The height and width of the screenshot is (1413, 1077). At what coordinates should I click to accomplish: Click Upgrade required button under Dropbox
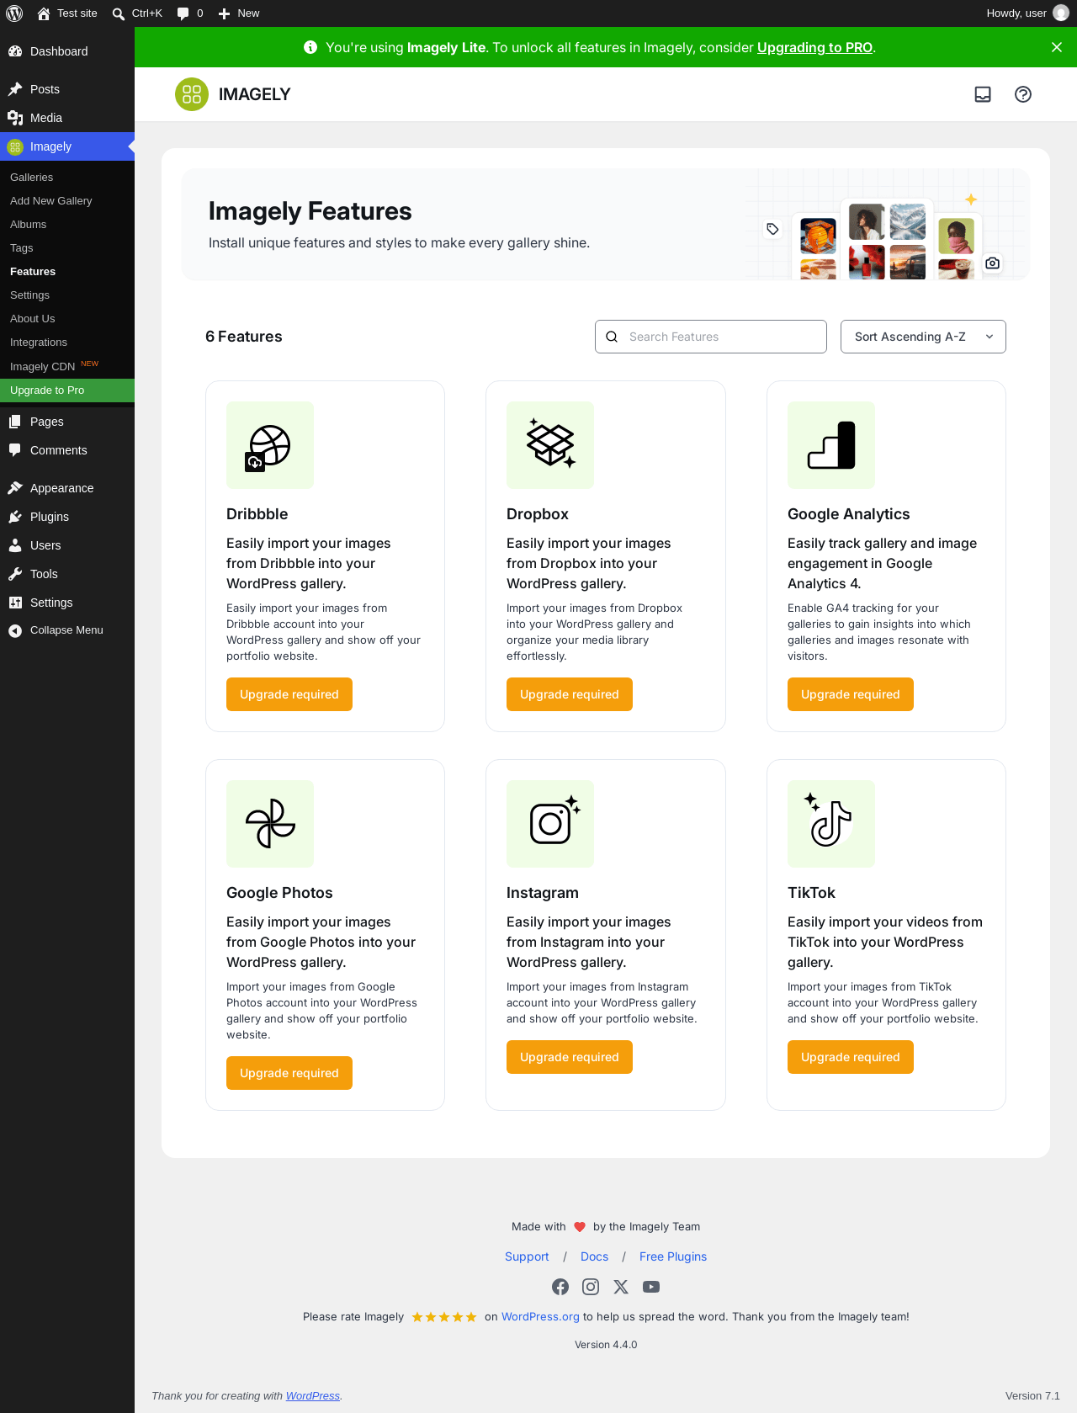coord(570,694)
